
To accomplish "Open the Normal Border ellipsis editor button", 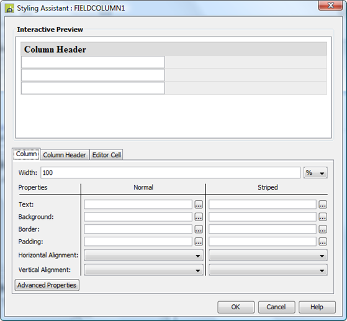I will 199,229.
